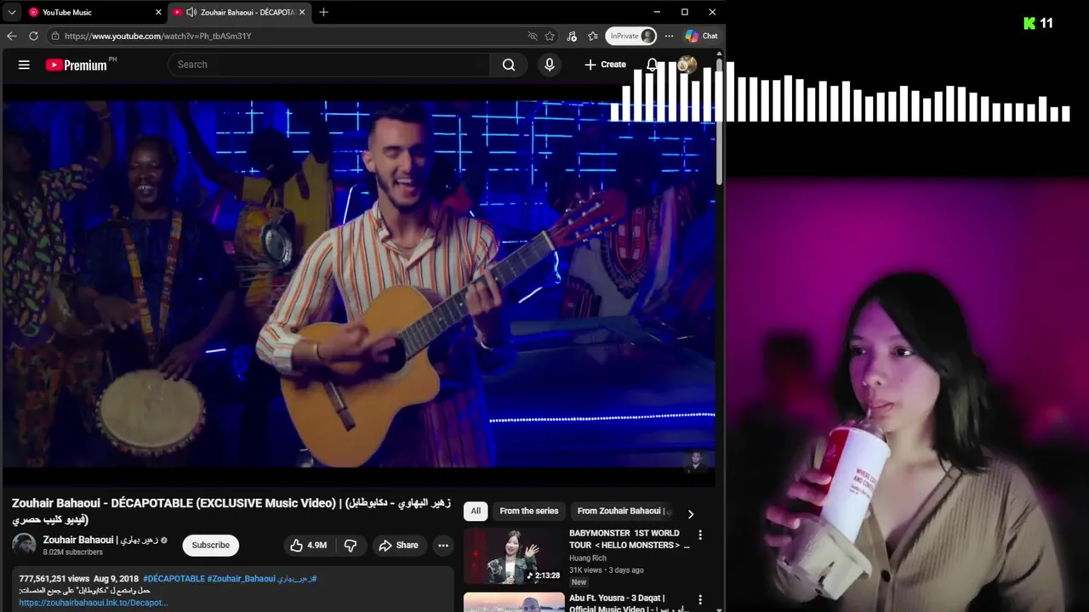Select the All filter chip

[476, 511]
